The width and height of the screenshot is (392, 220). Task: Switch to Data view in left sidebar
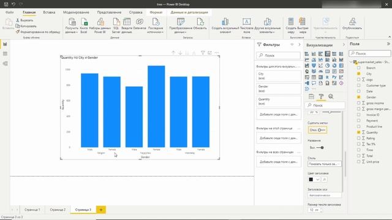5,54
